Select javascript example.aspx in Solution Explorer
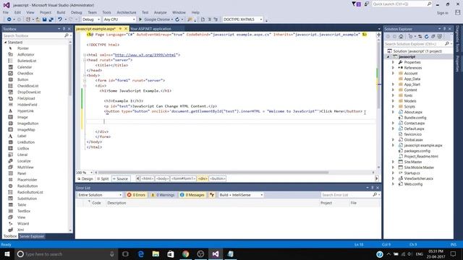The image size is (463, 260). pyautogui.click(x=422, y=145)
